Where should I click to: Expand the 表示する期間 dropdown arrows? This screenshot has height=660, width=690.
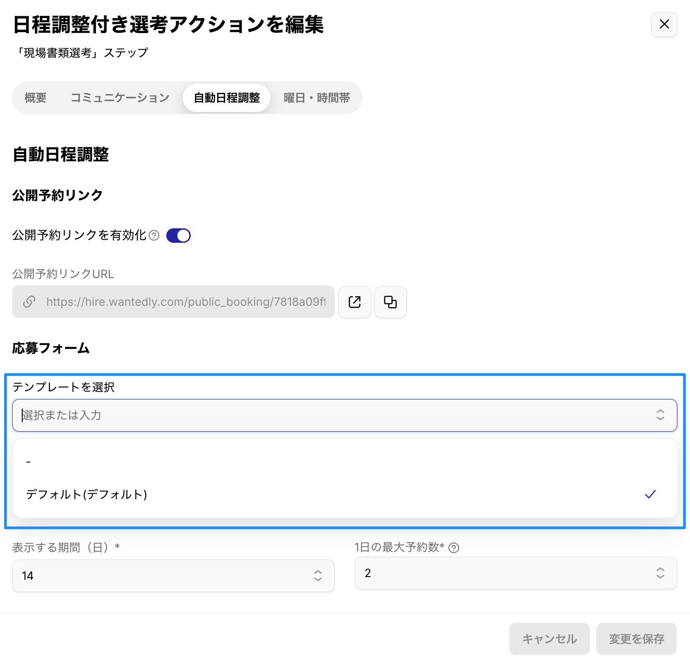(318, 576)
